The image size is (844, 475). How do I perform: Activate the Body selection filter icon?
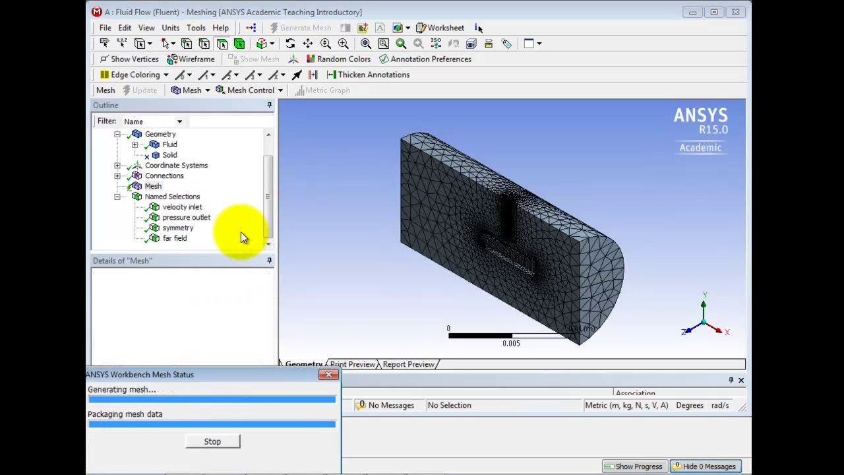(x=239, y=44)
